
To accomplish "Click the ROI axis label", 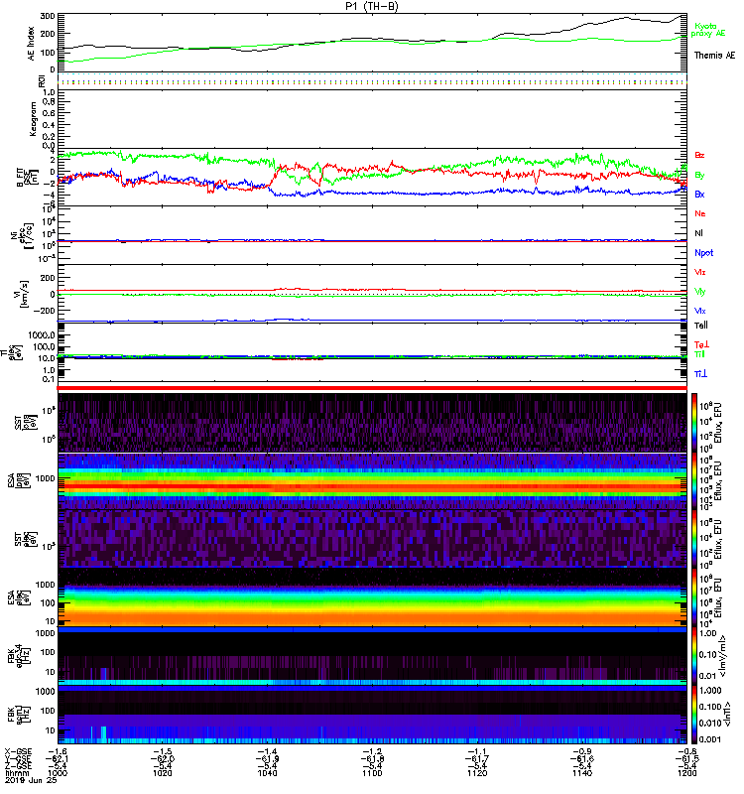I will click(x=42, y=81).
